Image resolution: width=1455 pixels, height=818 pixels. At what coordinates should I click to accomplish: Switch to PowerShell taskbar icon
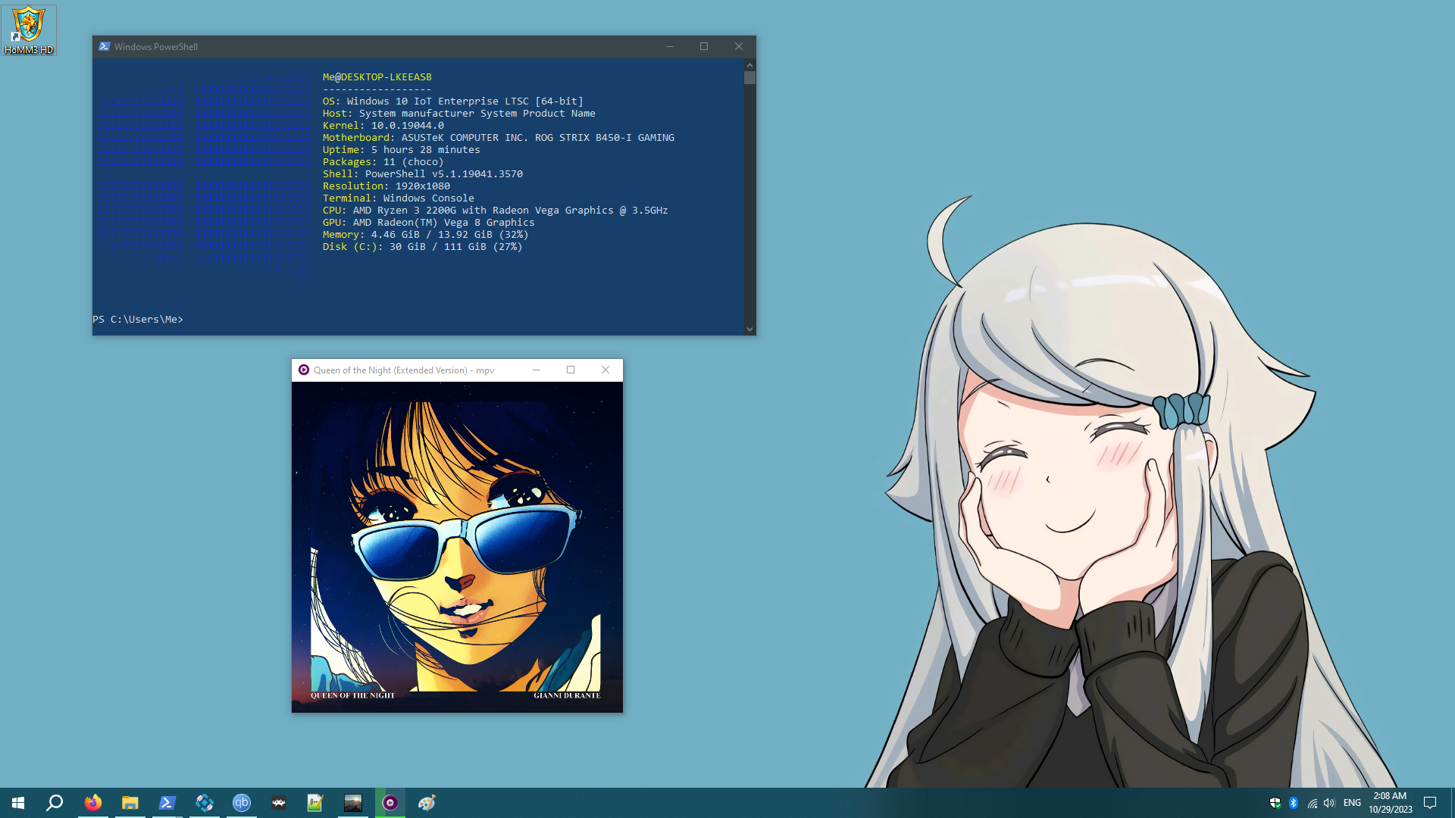coord(167,803)
